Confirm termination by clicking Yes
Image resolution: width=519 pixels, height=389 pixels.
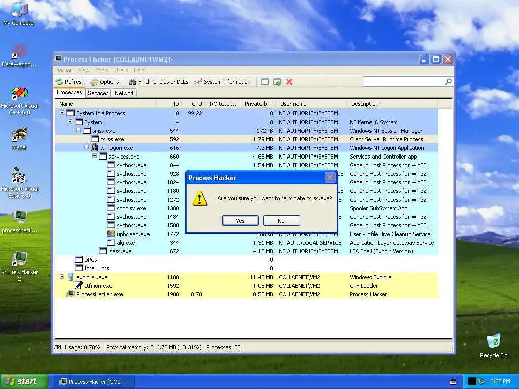[x=240, y=221]
